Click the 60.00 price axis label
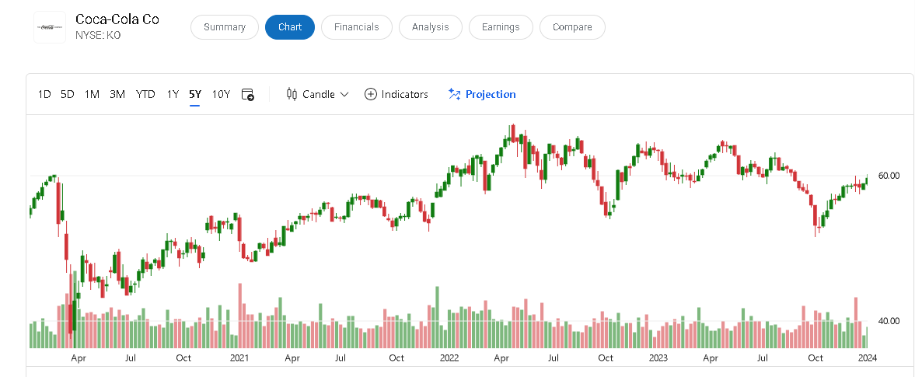 pyautogui.click(x=889, y=176)
